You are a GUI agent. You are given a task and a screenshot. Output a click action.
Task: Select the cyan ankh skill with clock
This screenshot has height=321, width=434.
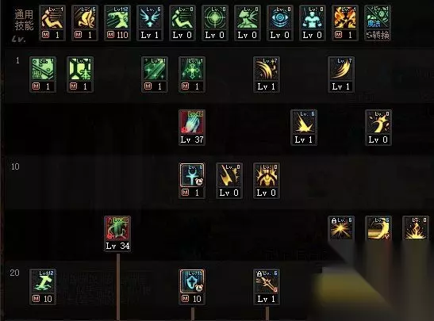tap(192, 181)
